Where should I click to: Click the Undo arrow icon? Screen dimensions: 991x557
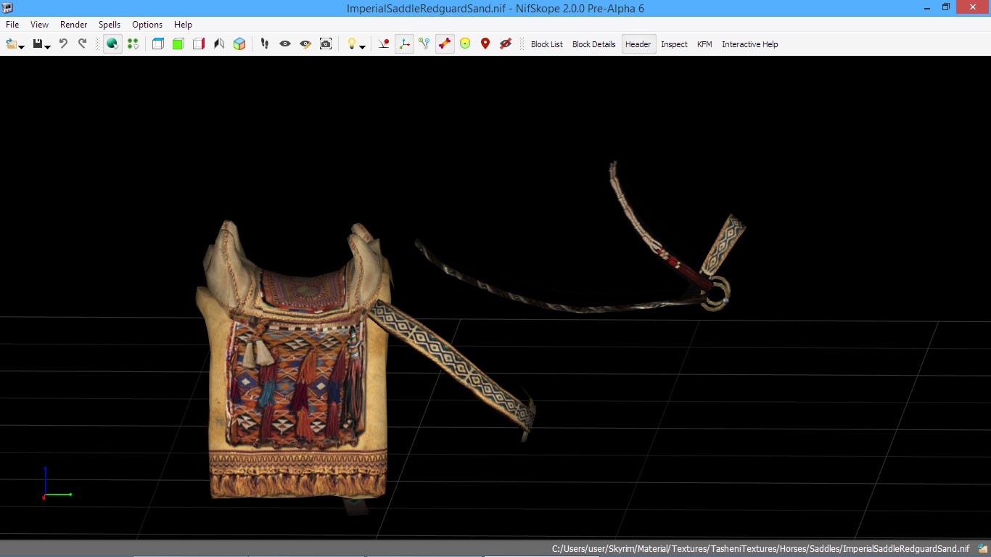coord(63,44)
